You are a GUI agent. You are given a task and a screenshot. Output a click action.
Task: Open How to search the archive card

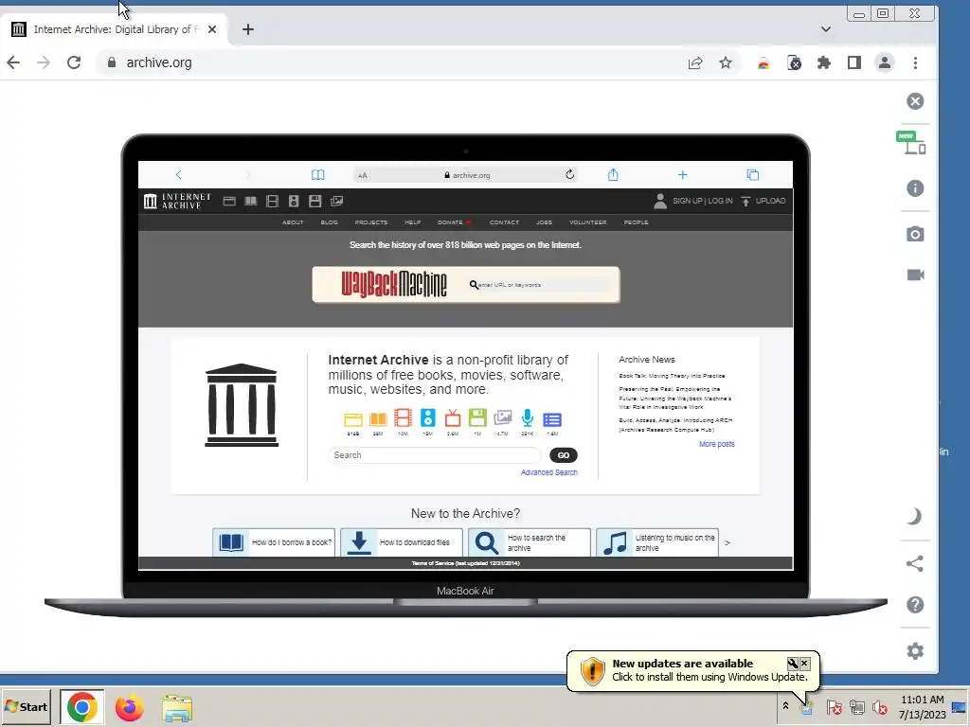click(529, 542)
